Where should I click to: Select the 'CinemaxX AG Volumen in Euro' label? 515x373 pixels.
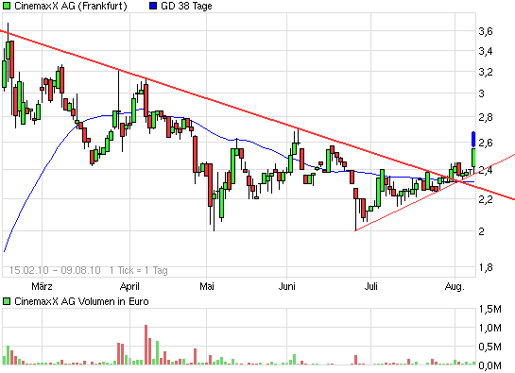click(x=81, y=301)
